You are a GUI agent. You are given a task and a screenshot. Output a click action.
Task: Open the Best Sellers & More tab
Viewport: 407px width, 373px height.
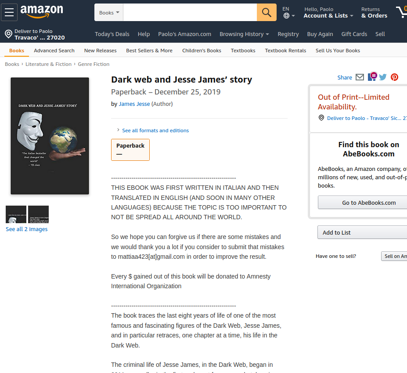point(149,51)
